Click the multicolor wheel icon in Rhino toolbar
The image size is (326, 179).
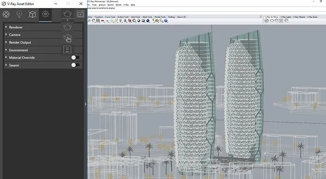pos(134,21)
